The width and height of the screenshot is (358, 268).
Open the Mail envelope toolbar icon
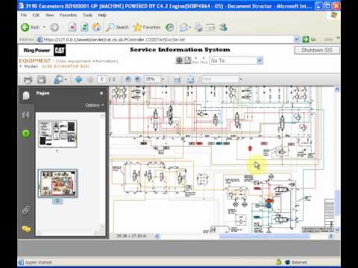click(185, 28)
